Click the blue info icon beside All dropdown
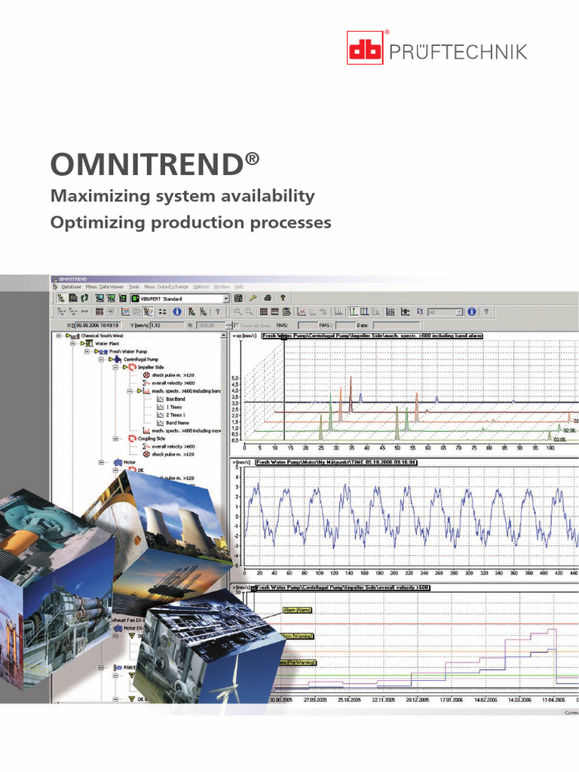Viewport: 579px width, 772px height. click(x=472, y=311)
